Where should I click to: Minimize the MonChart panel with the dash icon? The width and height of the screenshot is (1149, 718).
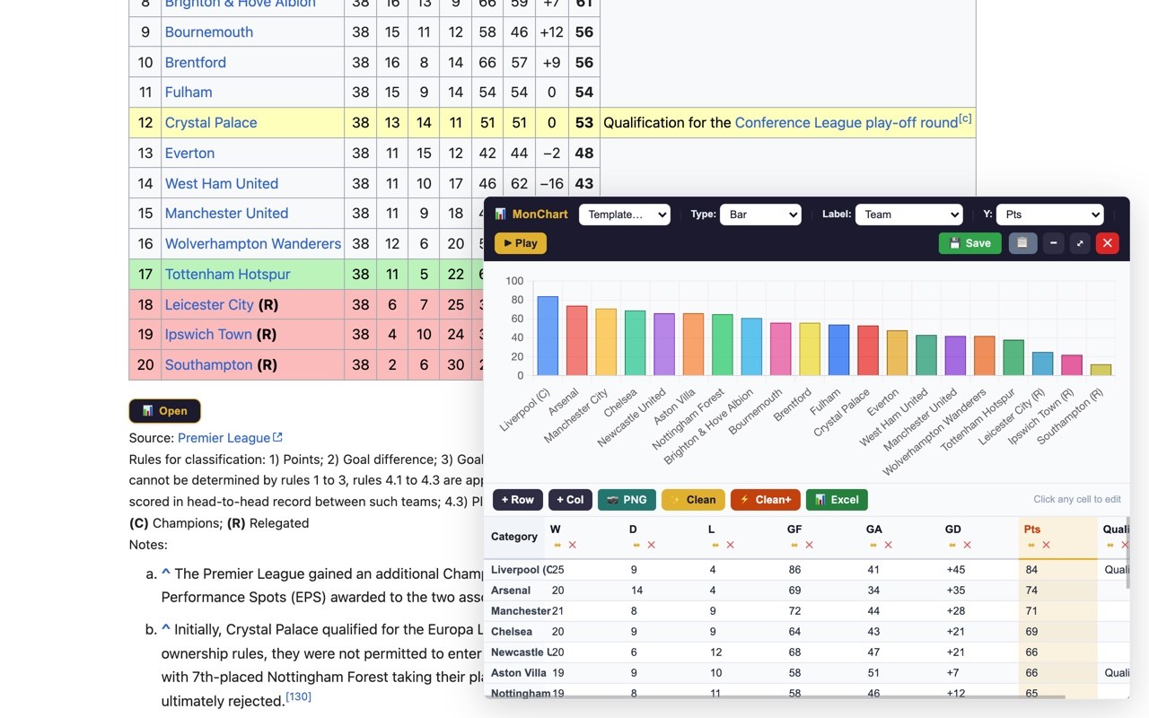(x=1054, y=243)
